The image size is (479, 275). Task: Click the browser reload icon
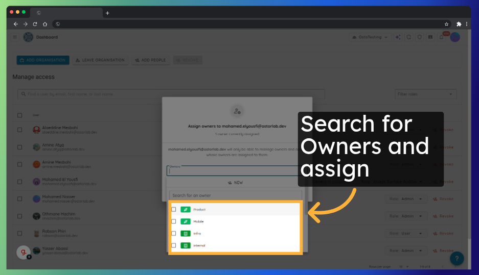[35, 24]
